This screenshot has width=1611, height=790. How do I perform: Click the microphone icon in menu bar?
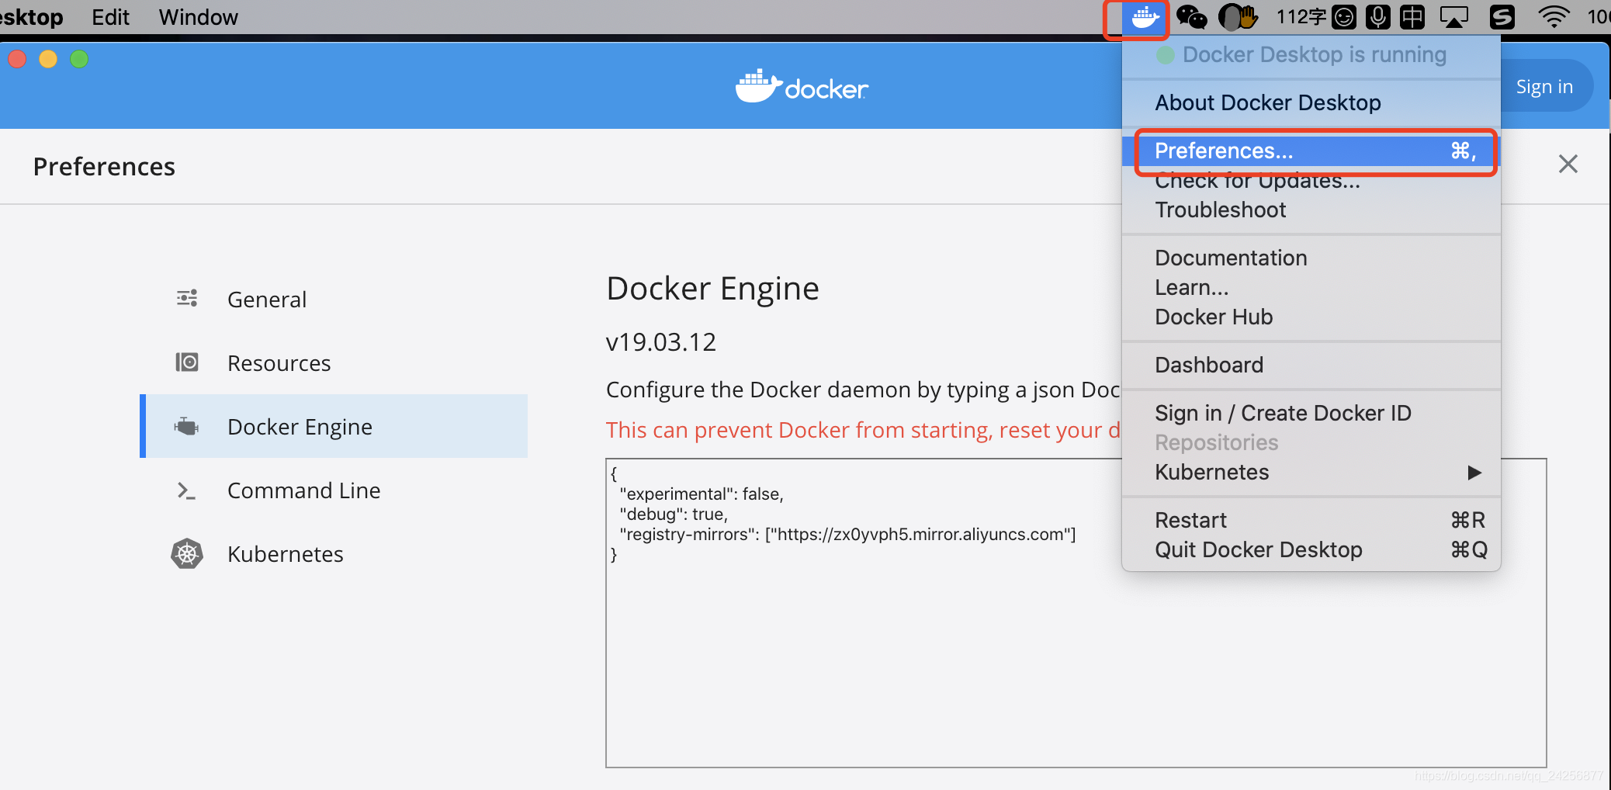pos(1378,16)
